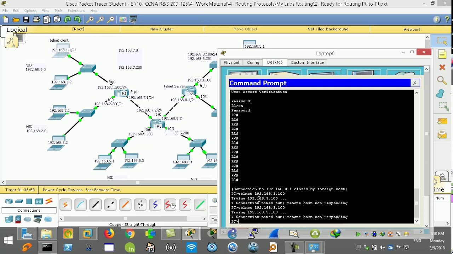Click Set Tiled Background button
The height and width of the screenshot is (254, 453).
click(x=328, y=29)
